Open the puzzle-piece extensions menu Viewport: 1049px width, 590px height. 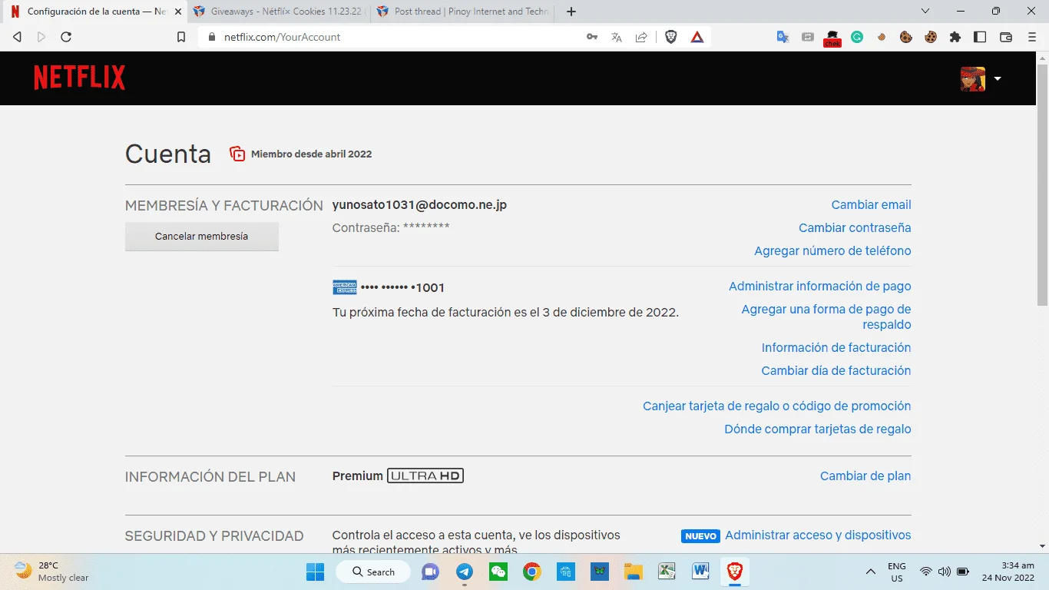[x=955, y=37]
